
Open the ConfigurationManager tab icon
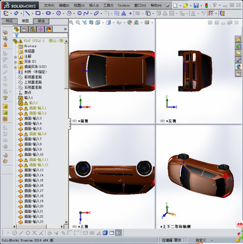point(32,29)
